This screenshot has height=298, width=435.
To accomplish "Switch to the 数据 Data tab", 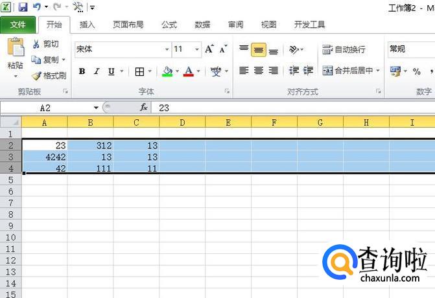I will [202, 25].
